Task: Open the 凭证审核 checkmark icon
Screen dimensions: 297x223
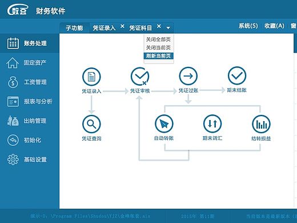Action: pyautogui.click(x=140, y=77)
